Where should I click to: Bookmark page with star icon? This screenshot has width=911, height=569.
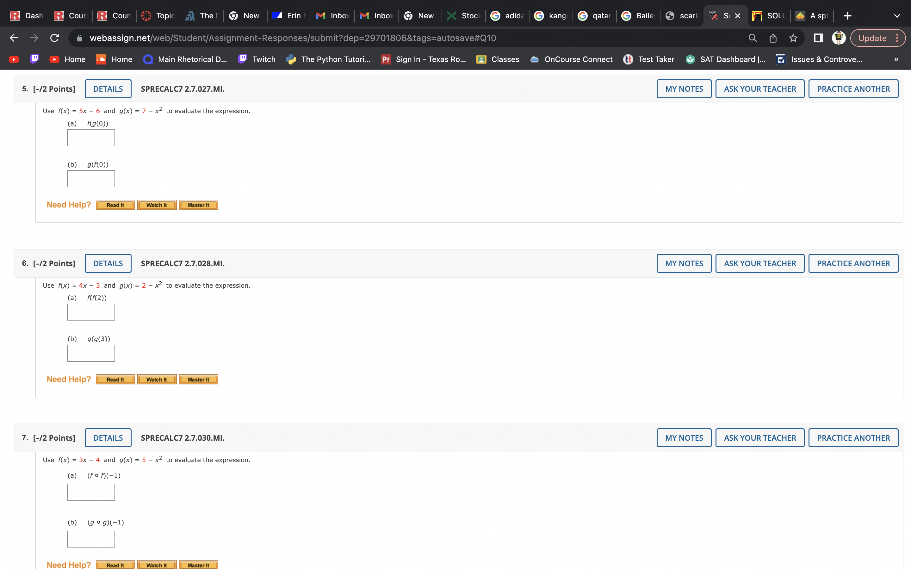tap(793, 38)
